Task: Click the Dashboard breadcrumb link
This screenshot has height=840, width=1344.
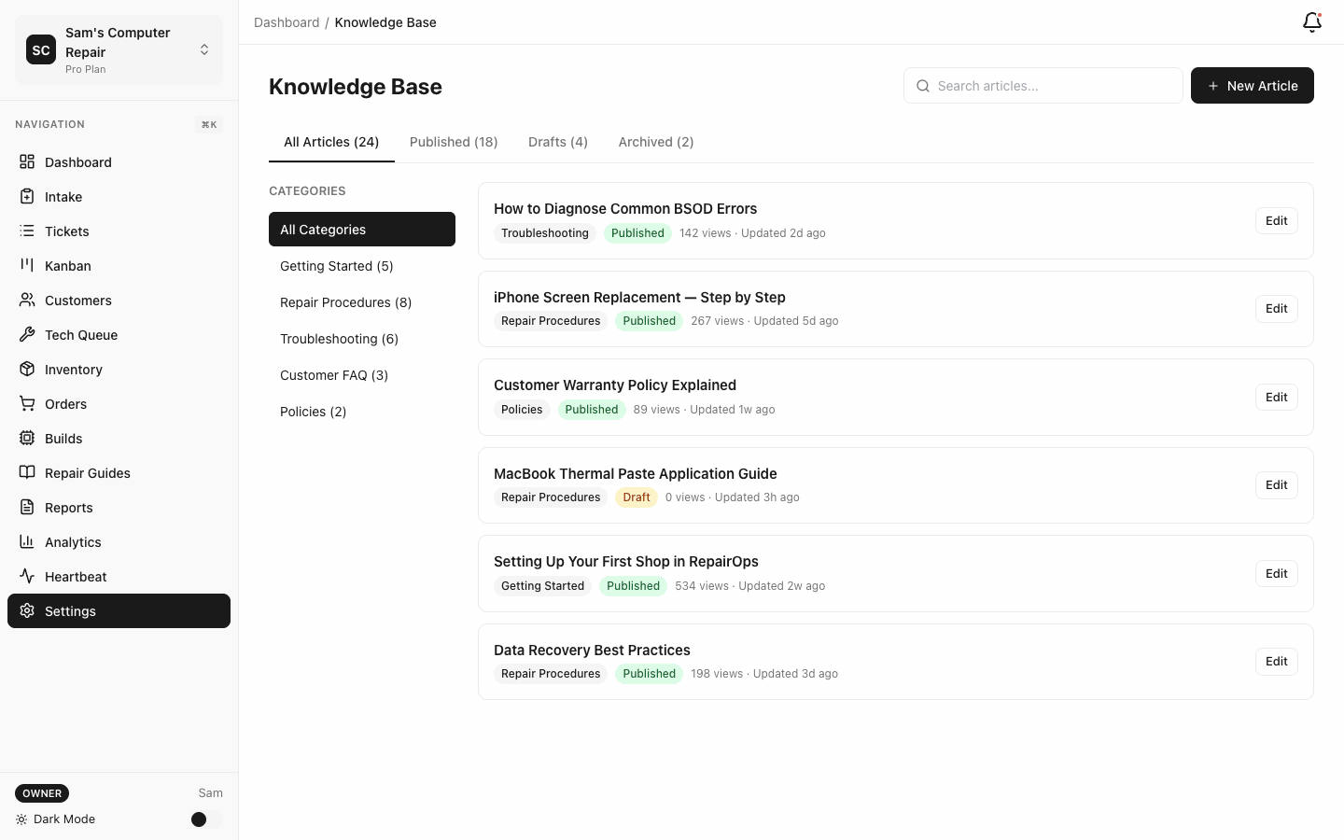Action: pyautogui.click(x=287, y=22)
